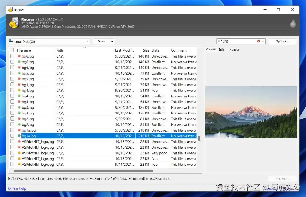Click red status dot of bg5.jpg dated 9/30/2021
Screen dimensions: 306x197
[19, 79]
